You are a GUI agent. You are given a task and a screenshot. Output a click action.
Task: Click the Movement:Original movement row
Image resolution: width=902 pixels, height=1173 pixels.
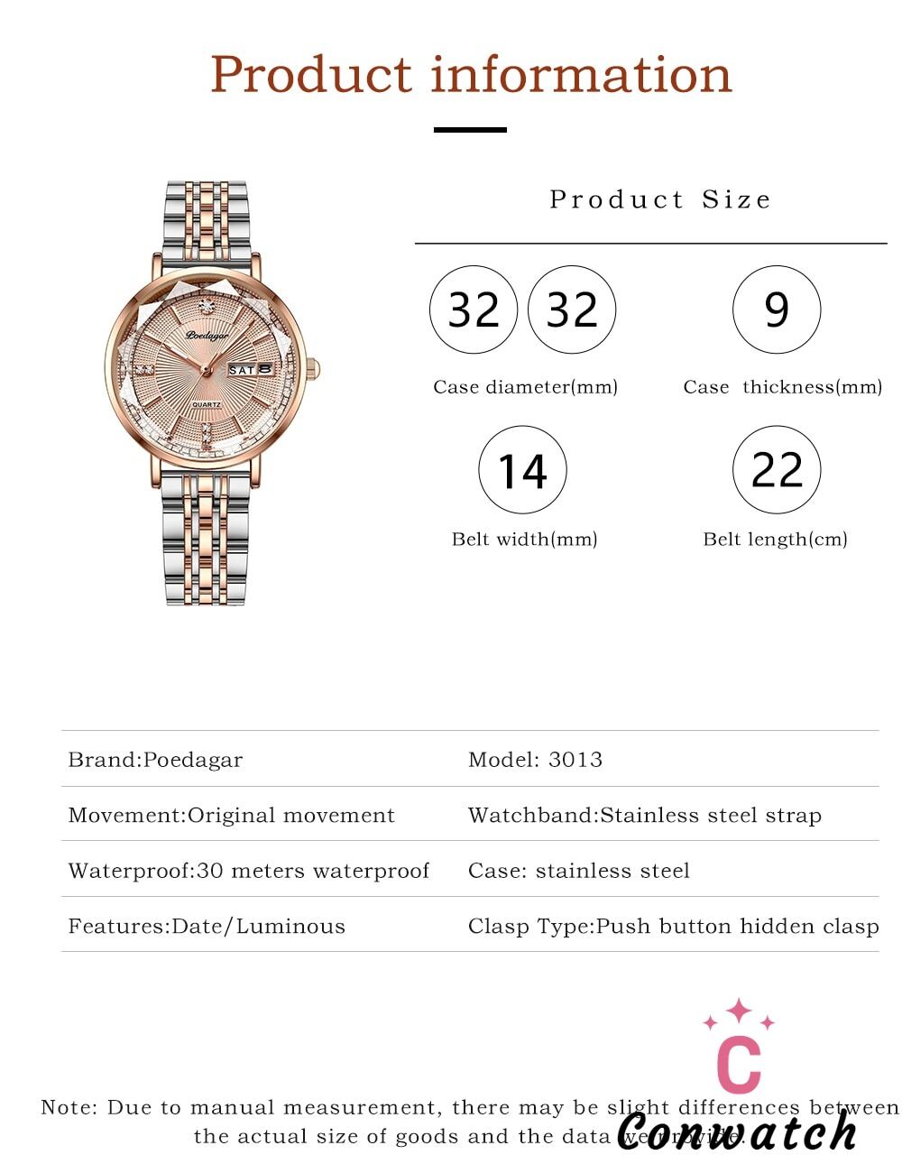coord(231,816)
